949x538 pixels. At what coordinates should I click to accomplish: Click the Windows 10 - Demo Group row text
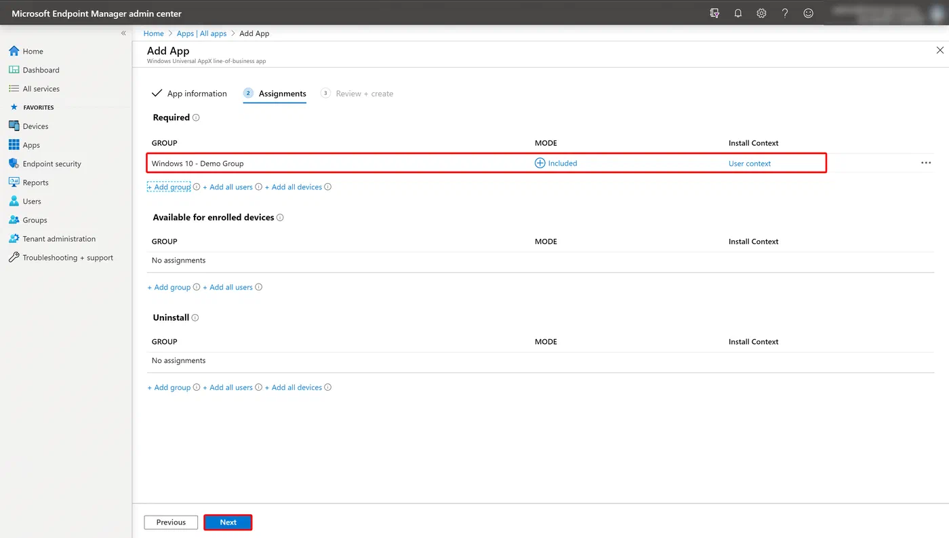197,164
